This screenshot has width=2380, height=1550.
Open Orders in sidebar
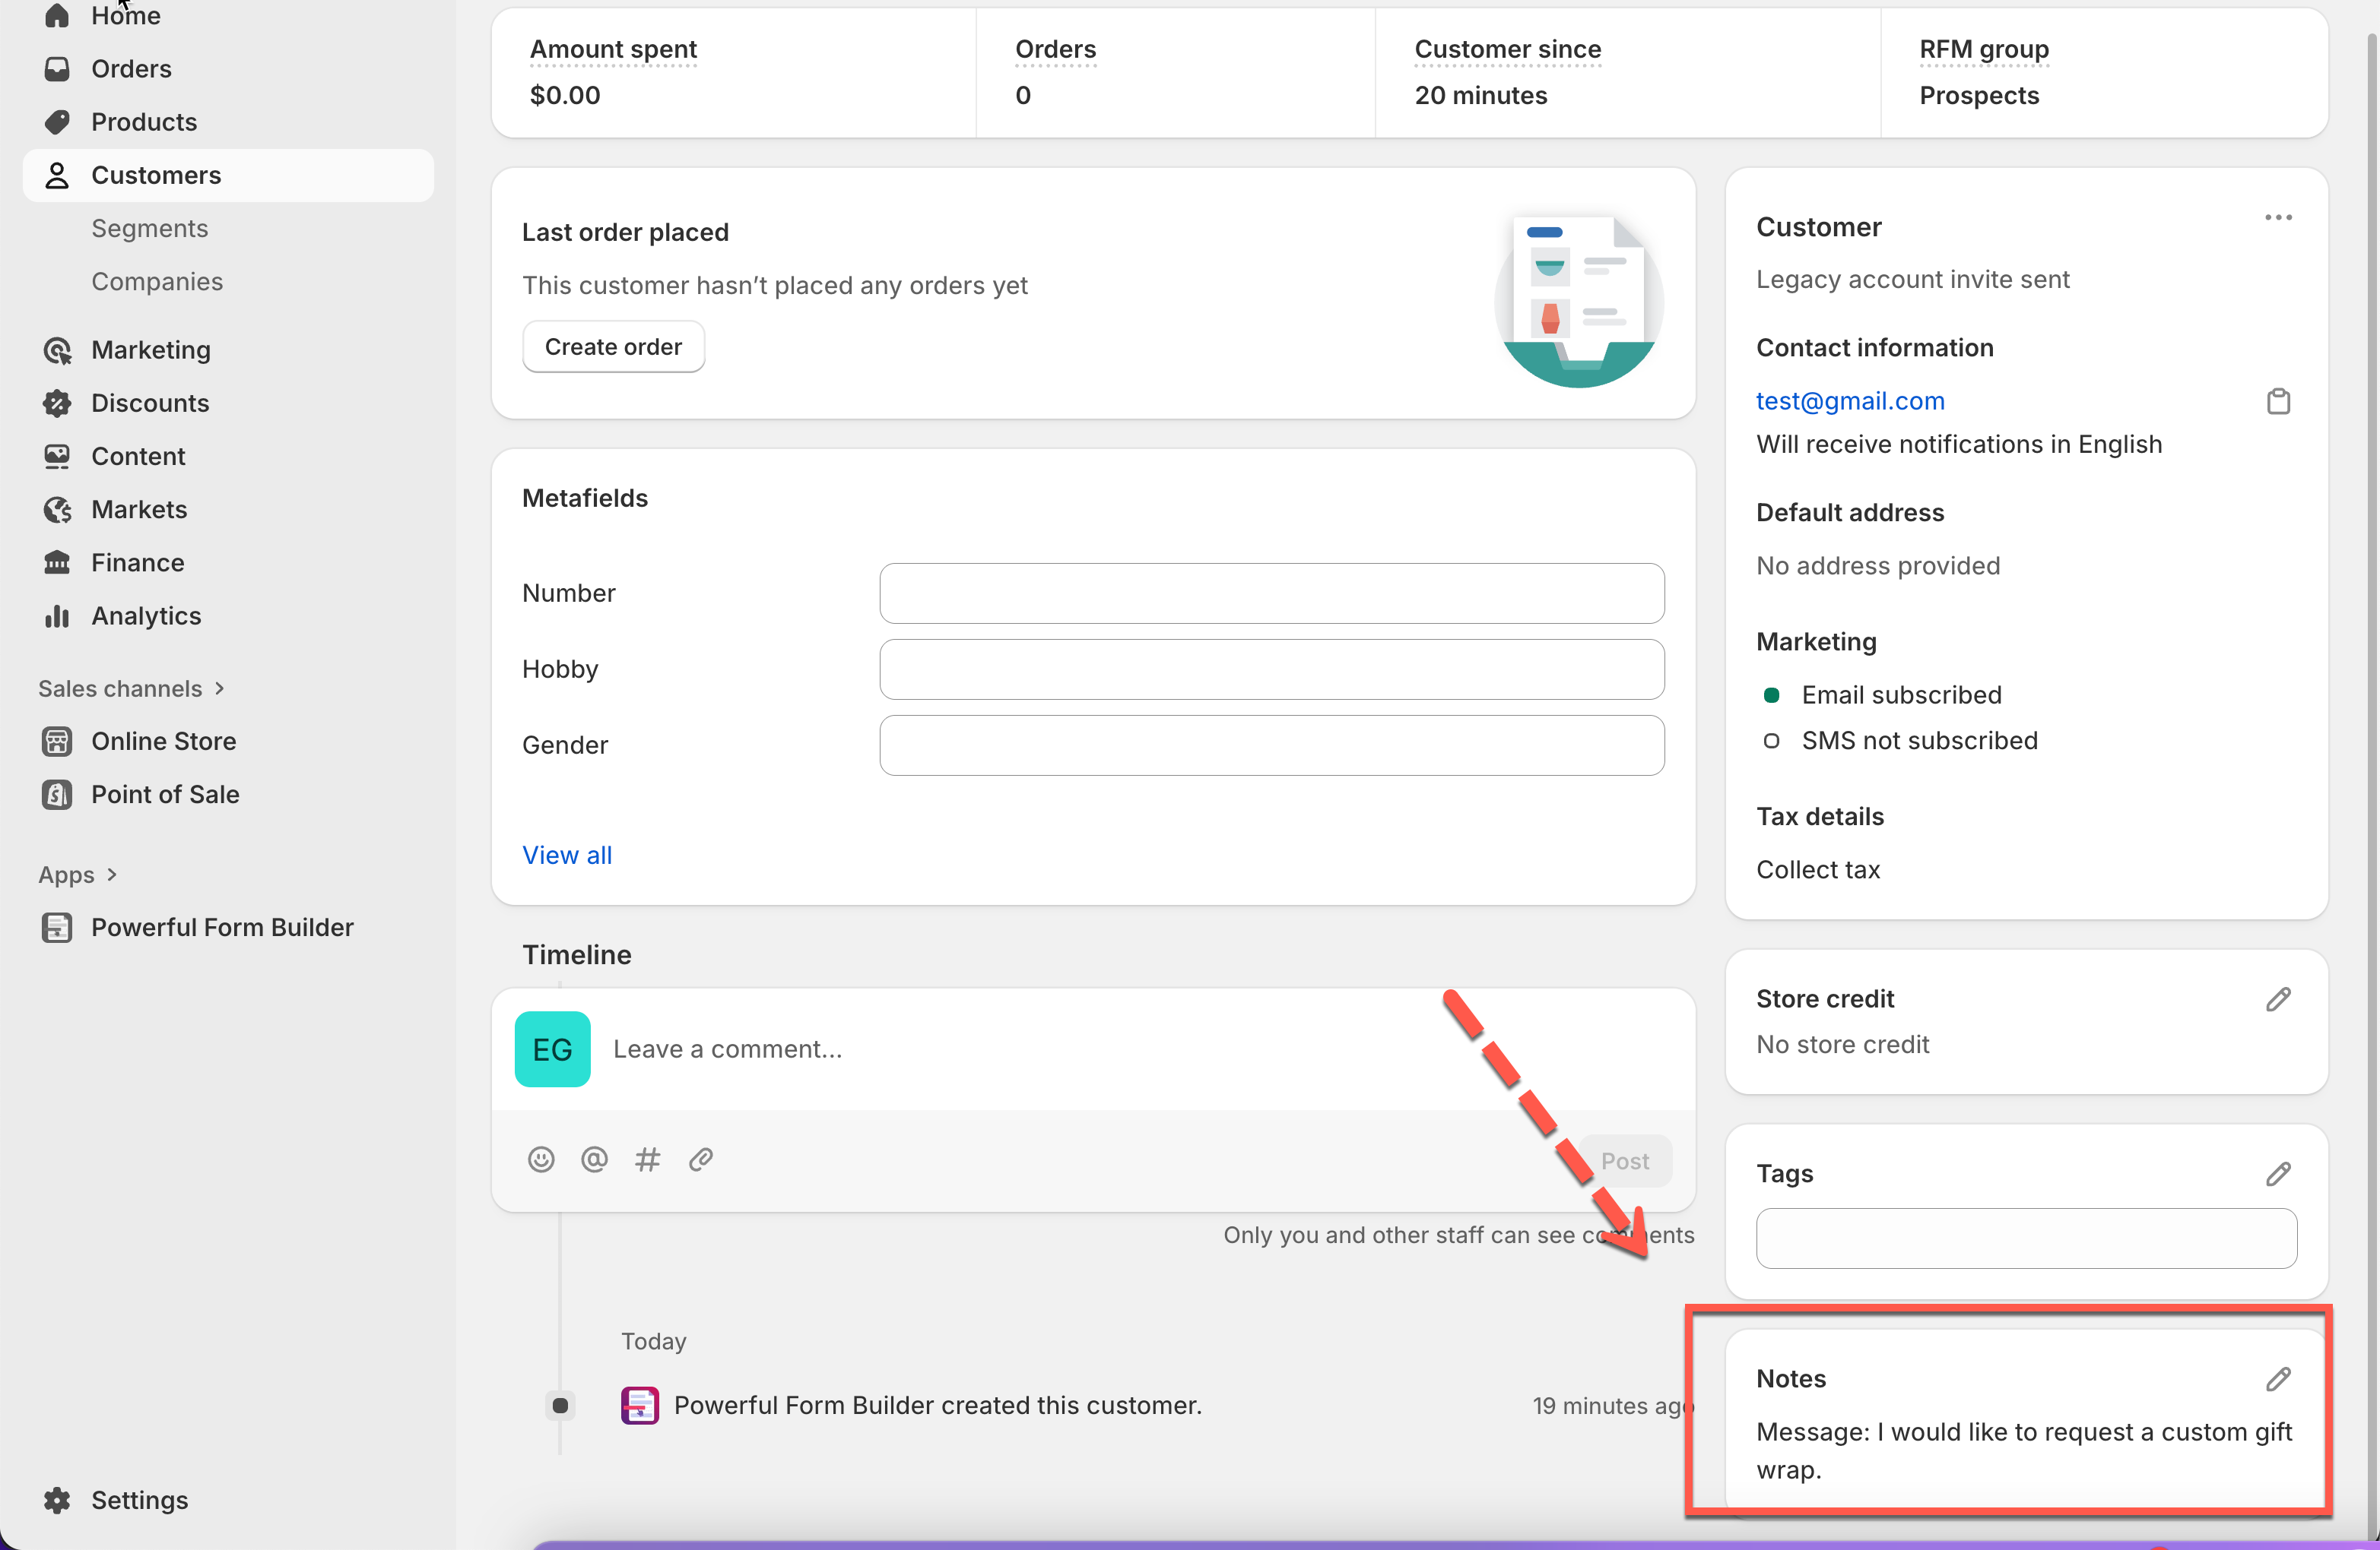pyautogui.click(x=131, y=69)
